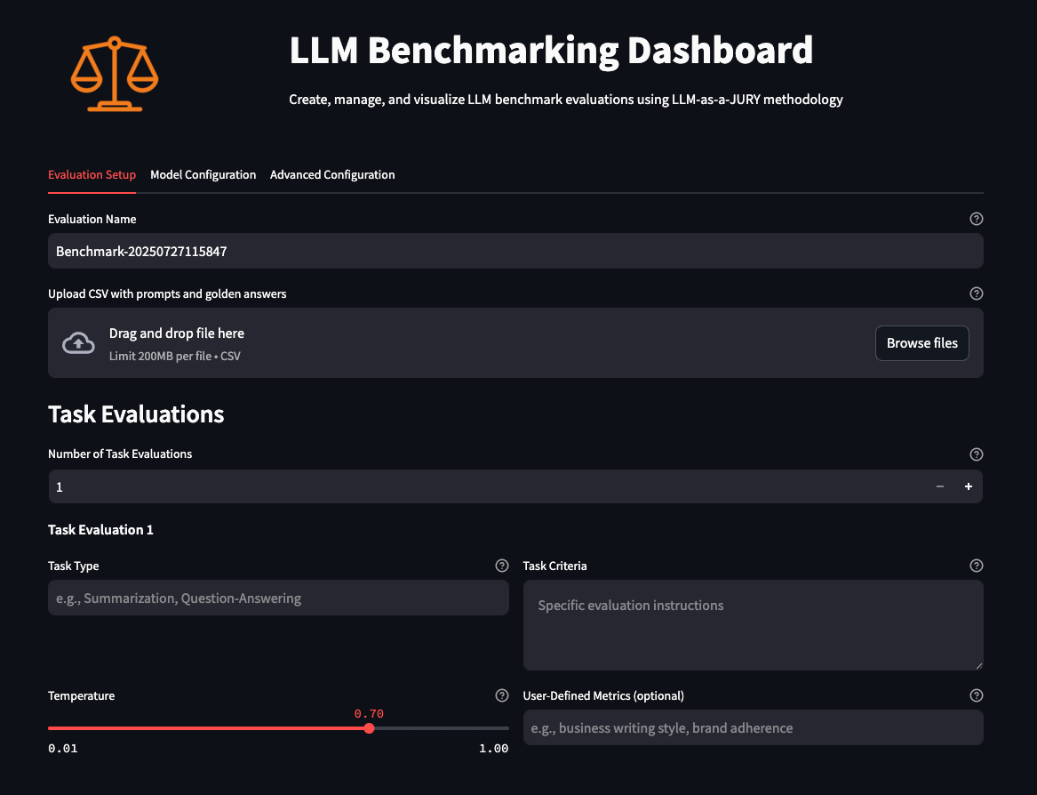Click the Browse files button
Viewport: 1037px width, 795px height.
click(x=921, y=343)
